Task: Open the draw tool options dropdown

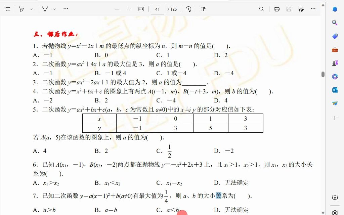Action: pyautogui.click(x=54, y=9)
